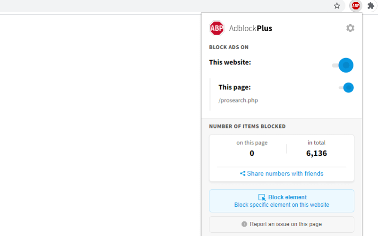Click the Block specific element on this website subtitle
Screen dimensions: 378x236
[x=282, y=205]
